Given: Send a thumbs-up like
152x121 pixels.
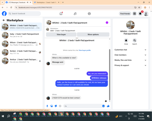Looking at the screenshot, I should pos(108,106).
